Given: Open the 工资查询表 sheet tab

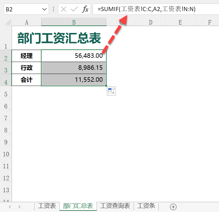Looking at the screenshot, I should coord(115,206).
